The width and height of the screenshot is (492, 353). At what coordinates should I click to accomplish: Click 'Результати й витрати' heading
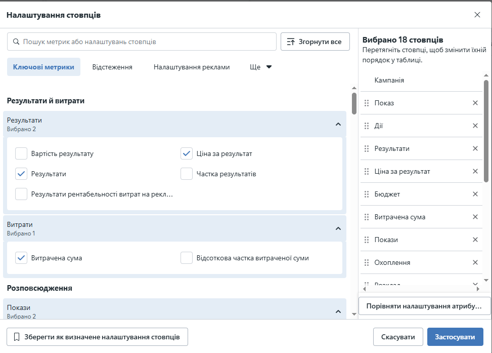tap(46, 101)
